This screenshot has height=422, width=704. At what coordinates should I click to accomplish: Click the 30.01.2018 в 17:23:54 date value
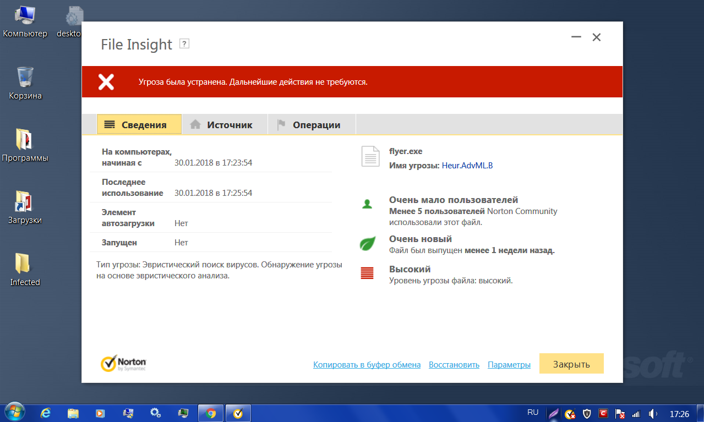(x=213, y=163)
